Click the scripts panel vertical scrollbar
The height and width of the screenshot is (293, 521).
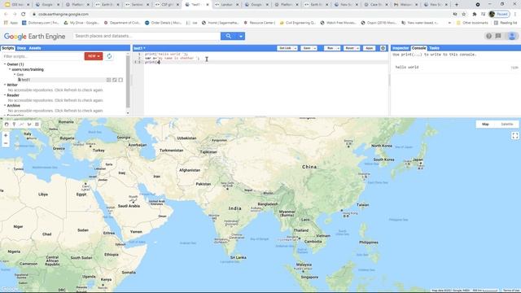(x=128, y=81)
